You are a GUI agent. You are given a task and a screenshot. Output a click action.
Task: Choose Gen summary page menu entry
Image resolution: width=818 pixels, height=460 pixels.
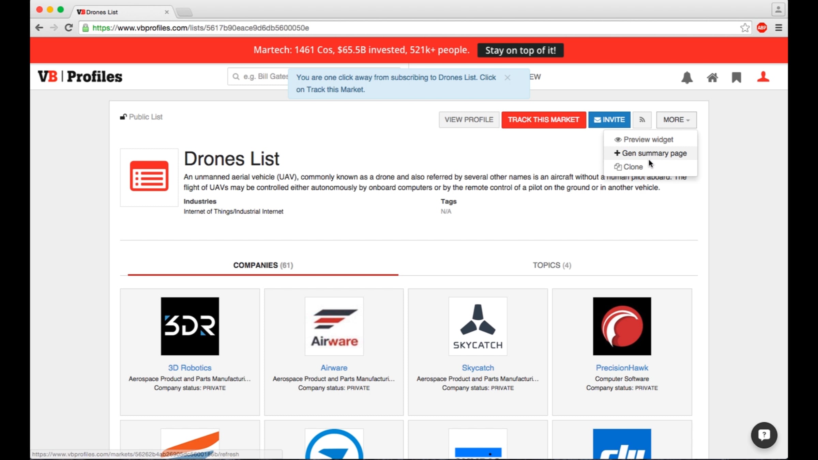[654, 153]
